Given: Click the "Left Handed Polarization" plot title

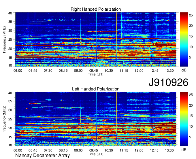Looking at the screenshot, I should pos(96,89).
